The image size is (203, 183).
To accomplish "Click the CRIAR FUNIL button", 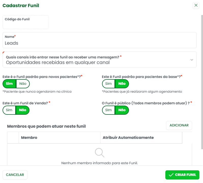I will [x=182, y=175].
